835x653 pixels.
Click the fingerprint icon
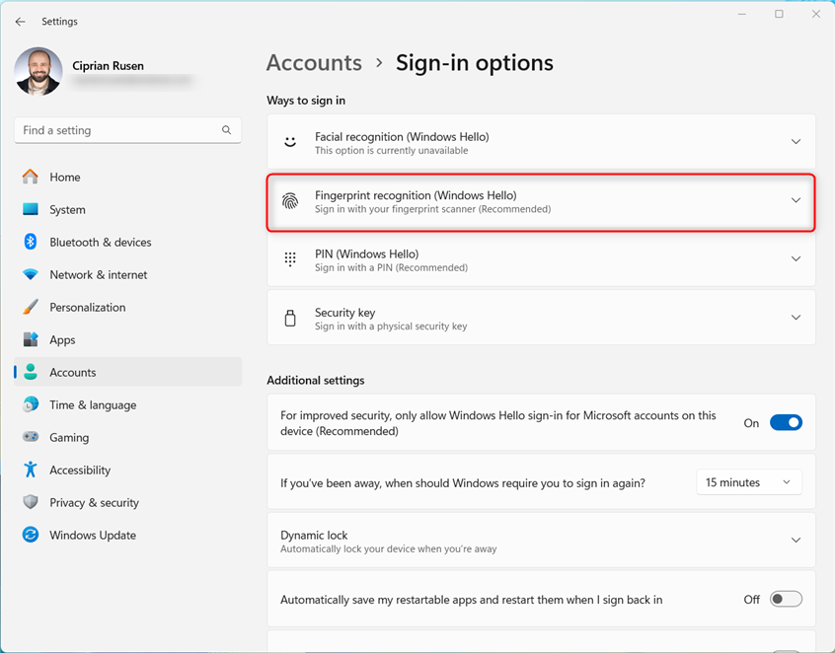290,200
